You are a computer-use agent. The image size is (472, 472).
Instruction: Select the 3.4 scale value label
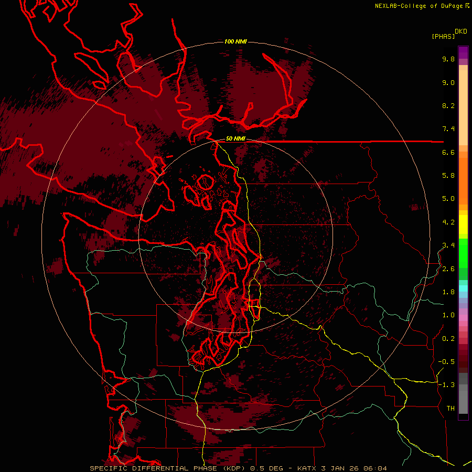(x=448, y=245)
